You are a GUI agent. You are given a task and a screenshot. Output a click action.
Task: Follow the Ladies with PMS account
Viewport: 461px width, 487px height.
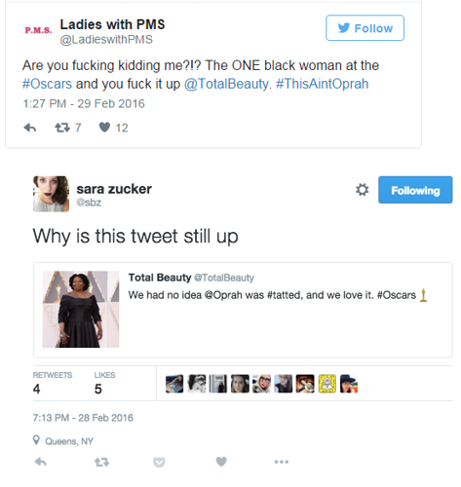(x=365, y=28)
